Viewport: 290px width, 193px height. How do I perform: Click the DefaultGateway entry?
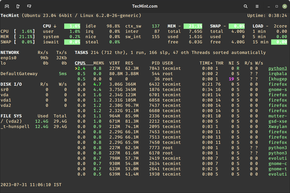(x=19, y=74)
